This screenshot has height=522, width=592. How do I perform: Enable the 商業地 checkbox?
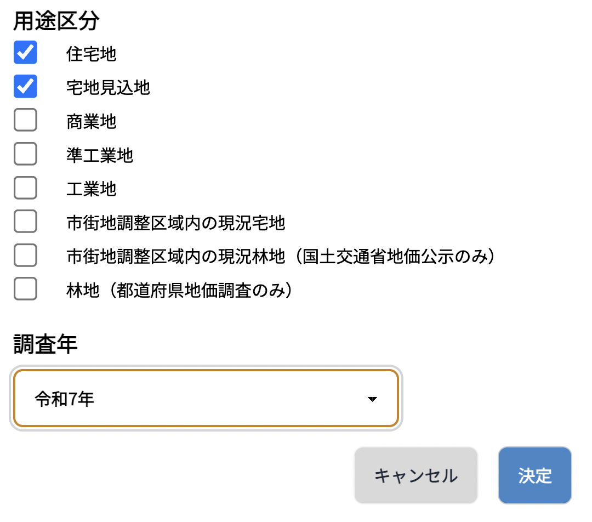(25, 121)
